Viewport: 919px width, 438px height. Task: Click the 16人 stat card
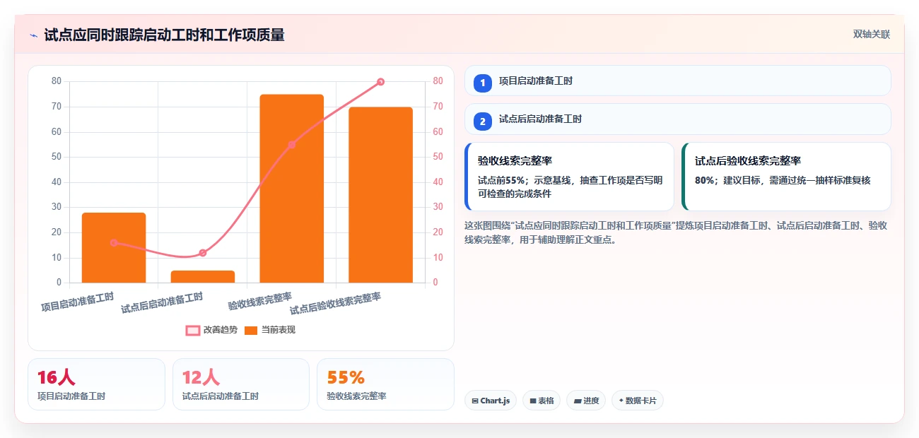96,384
